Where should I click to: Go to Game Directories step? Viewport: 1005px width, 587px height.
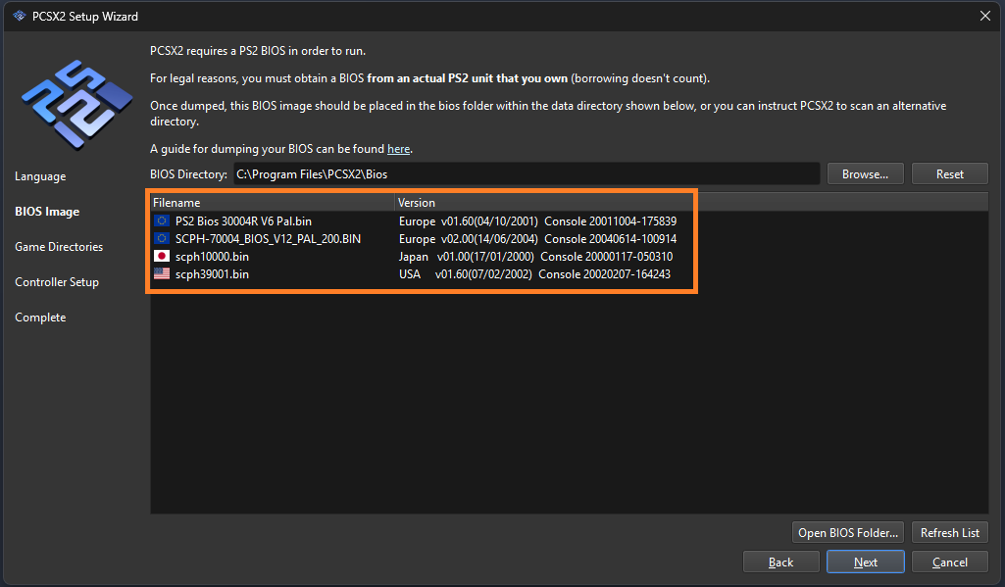pyautogui.click(x=59, y=247)
